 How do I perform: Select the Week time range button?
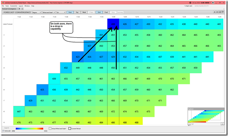[x=84, y=12]
